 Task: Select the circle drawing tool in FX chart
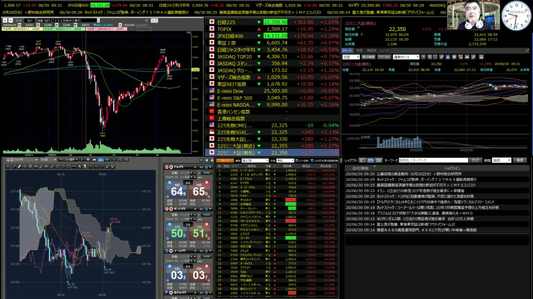[63, 167]
